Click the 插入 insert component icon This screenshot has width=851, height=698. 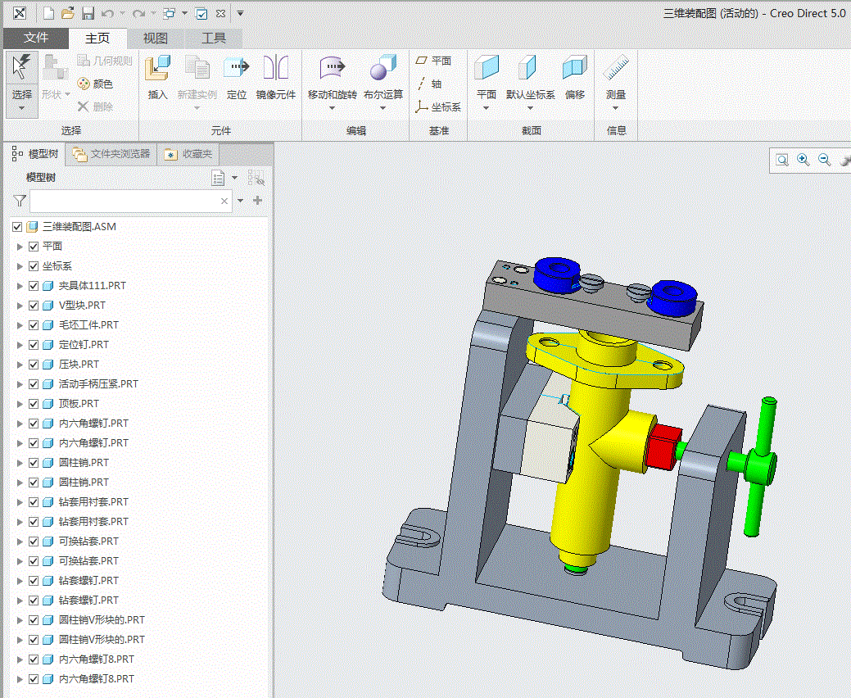[x=157, y=77]
